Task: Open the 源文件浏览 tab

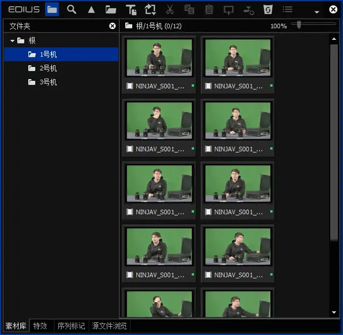Action: 109,326
